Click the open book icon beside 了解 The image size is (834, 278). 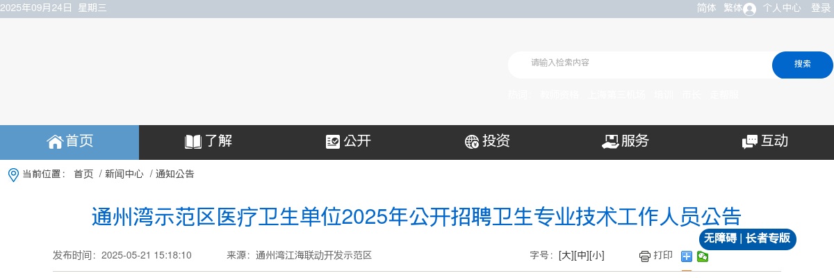pos(193,142)
